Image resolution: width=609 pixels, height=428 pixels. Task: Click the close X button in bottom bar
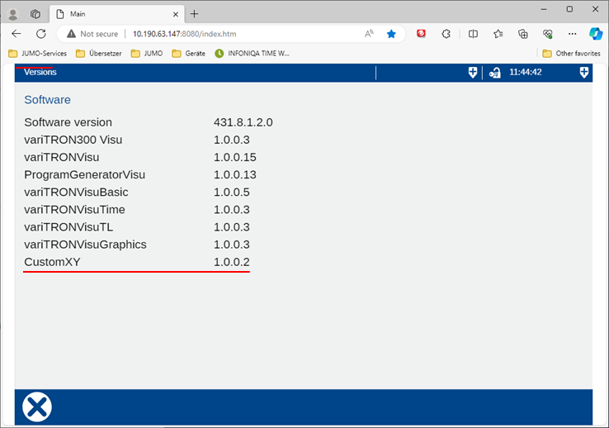[36, 407]
